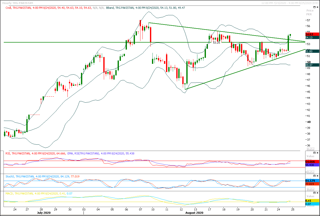Click the date range text at top right
This screenshot has width=320, height=216.
pos(290,3)
